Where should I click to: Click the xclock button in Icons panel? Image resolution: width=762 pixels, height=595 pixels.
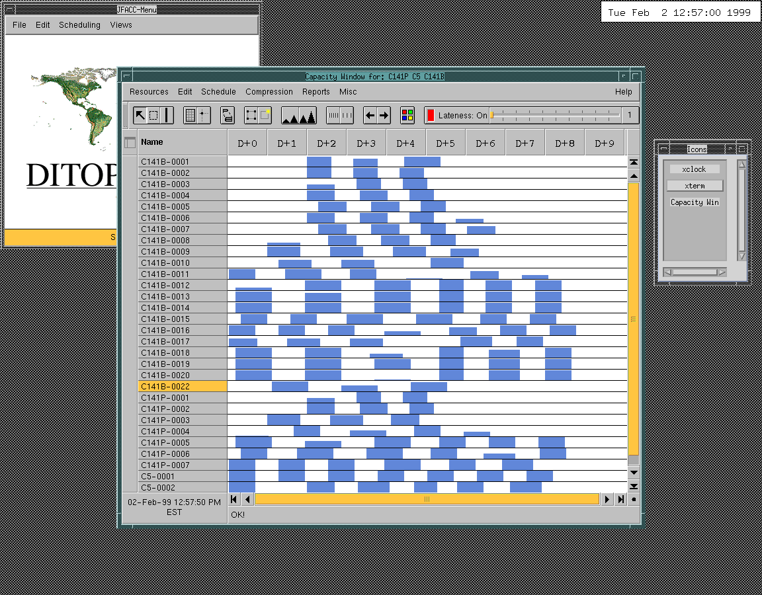pos(694,169)
